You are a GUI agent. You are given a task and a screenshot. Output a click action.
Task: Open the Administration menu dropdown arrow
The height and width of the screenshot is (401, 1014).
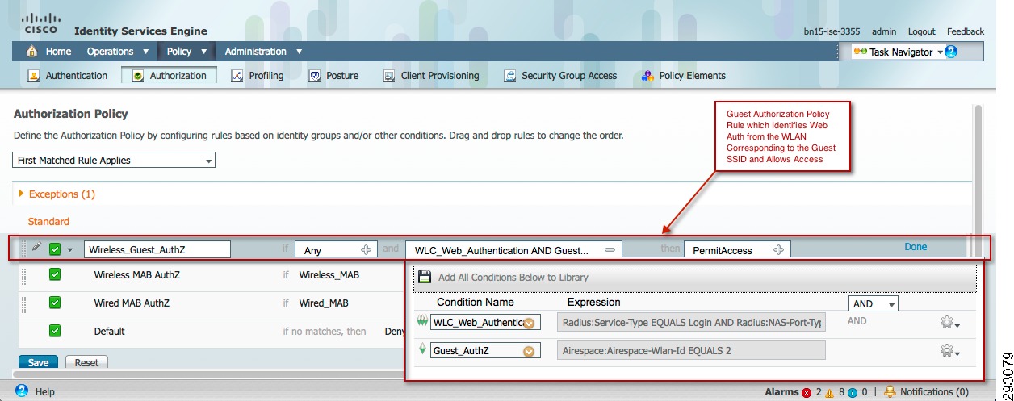tap(299, 52)
